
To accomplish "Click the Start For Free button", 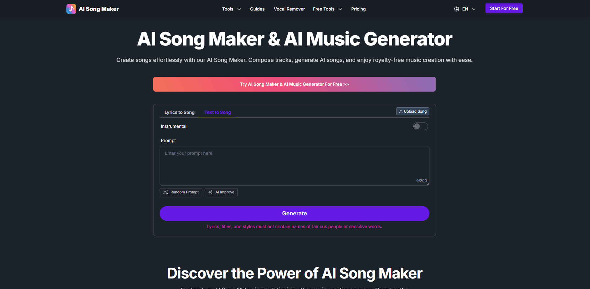I will click(504, 8).
